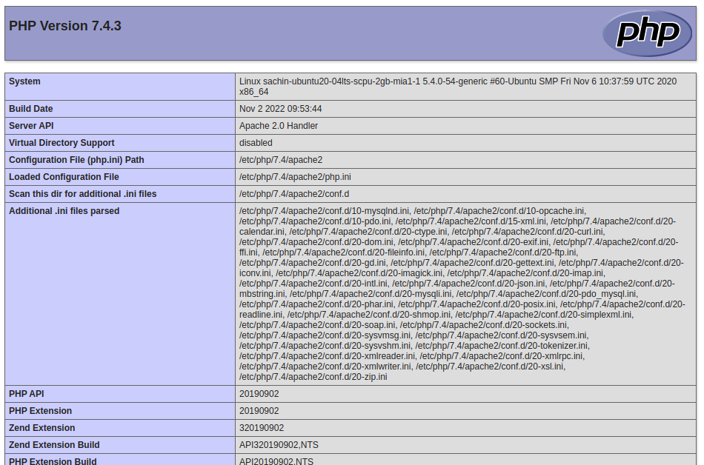Select the "/etc/php/7.4/apache2/conf.d" scan directory value
Image resolution: width=704 pixels, height=465 pixels.
pos(294,194)
